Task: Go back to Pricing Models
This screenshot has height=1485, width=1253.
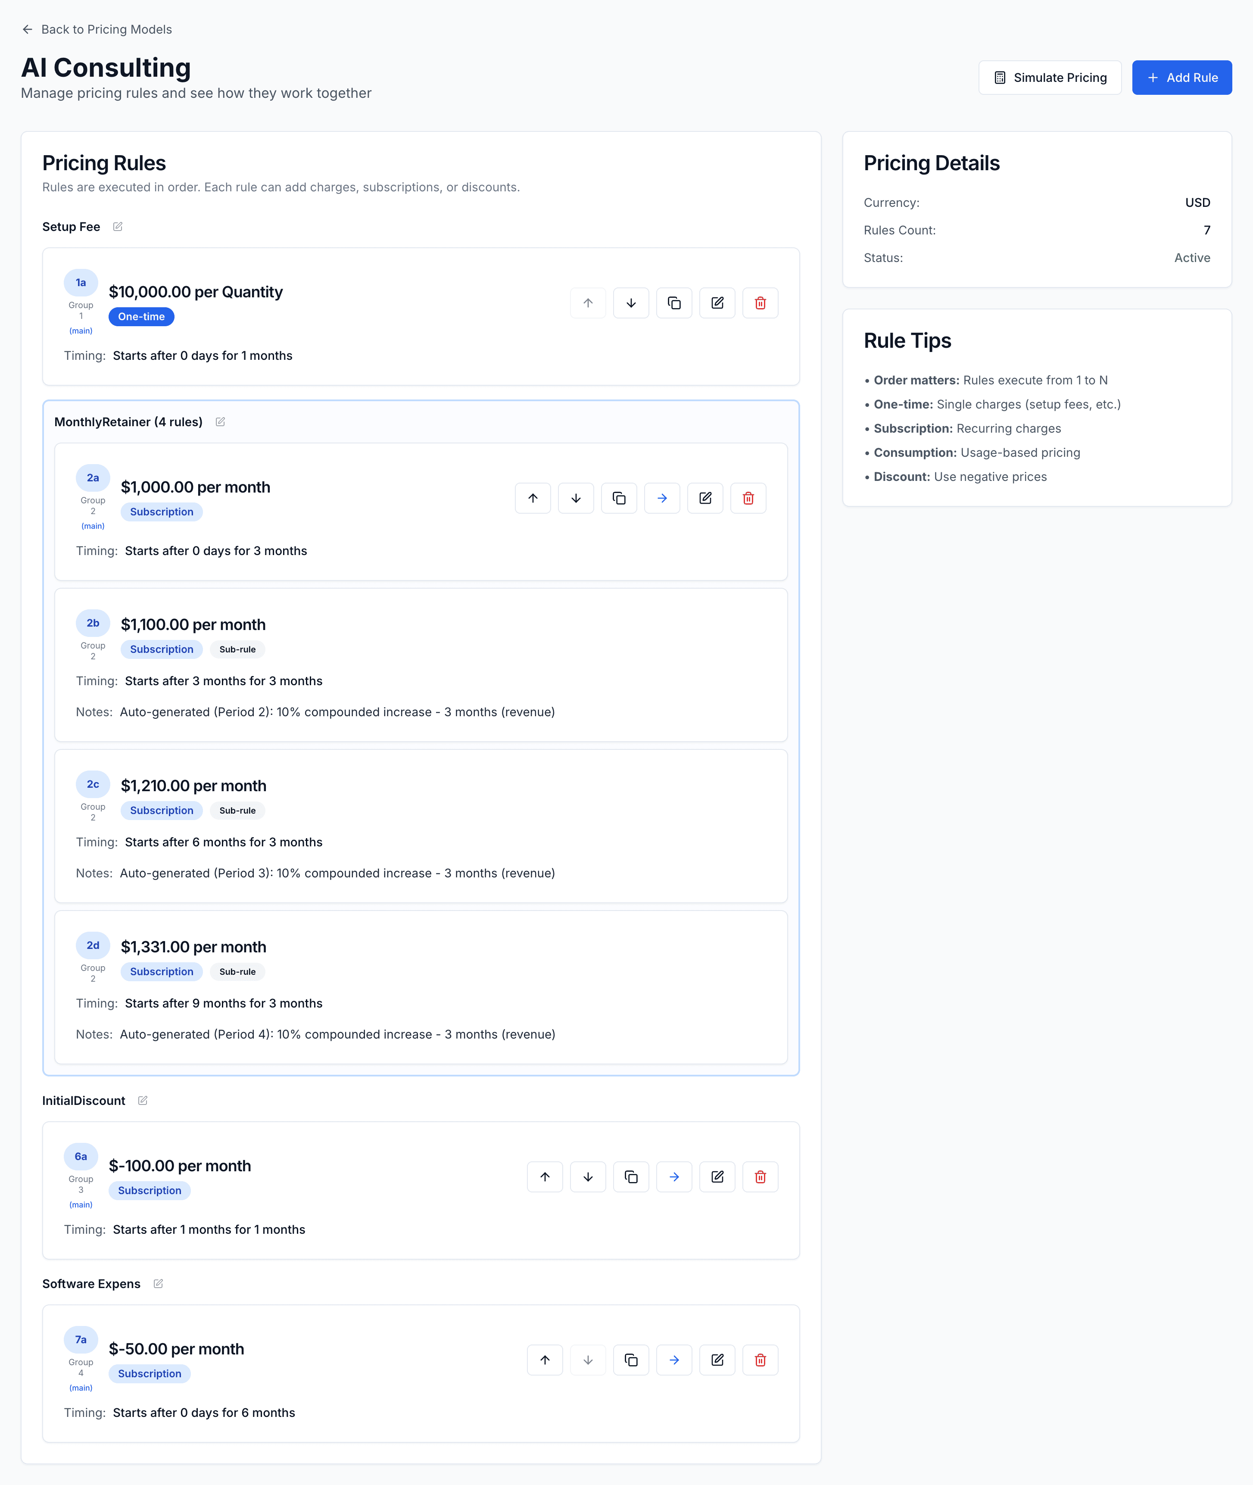Action: click(x=96, y=29)
